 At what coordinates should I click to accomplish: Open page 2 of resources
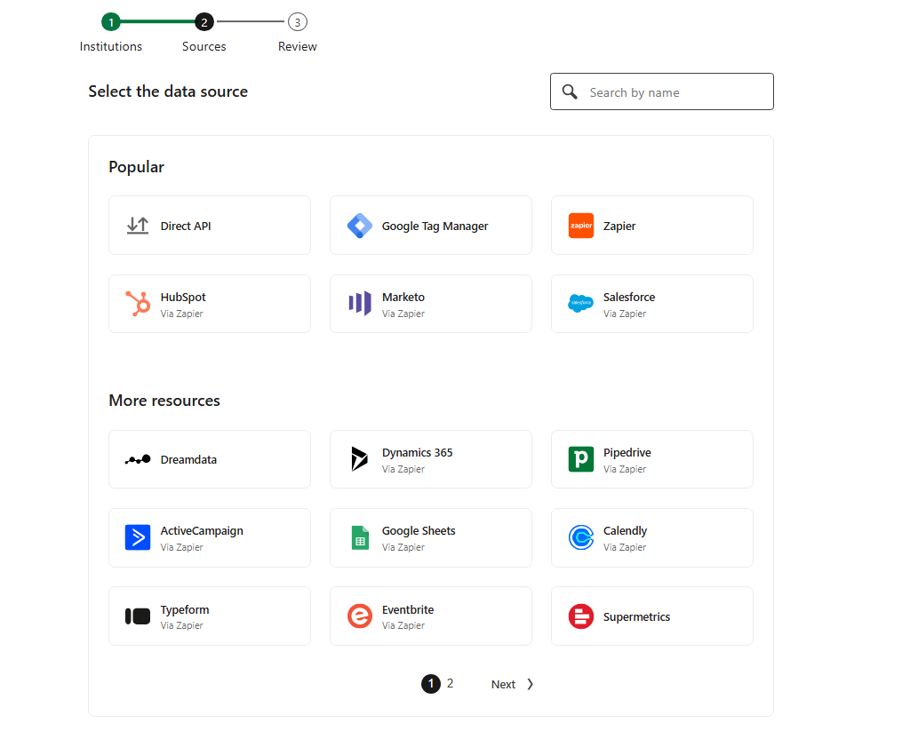[x=450, y=684]
